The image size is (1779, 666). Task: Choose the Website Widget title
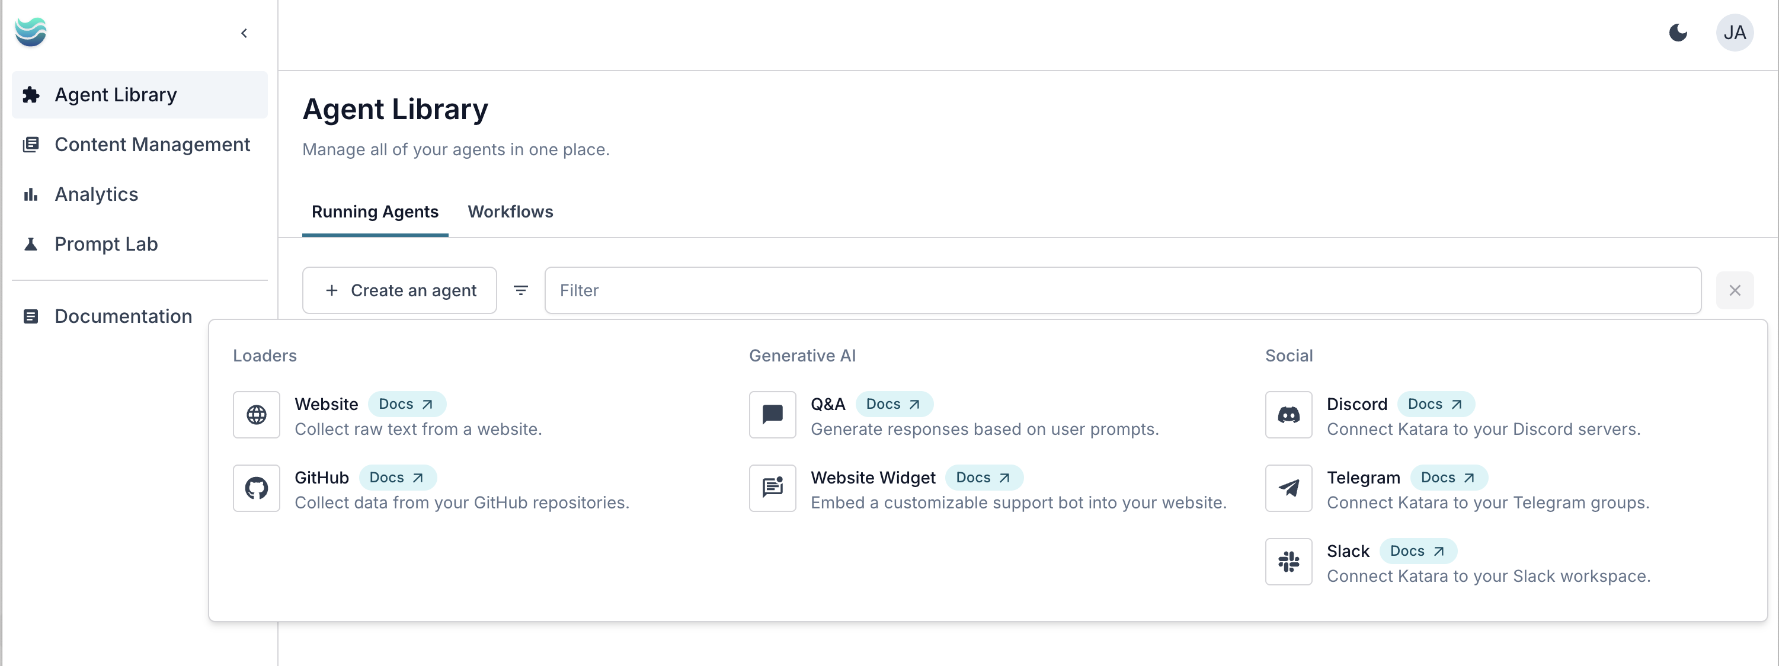873,478
